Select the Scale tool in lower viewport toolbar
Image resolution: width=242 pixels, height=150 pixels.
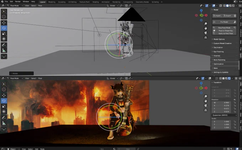[x=4, y=106]
